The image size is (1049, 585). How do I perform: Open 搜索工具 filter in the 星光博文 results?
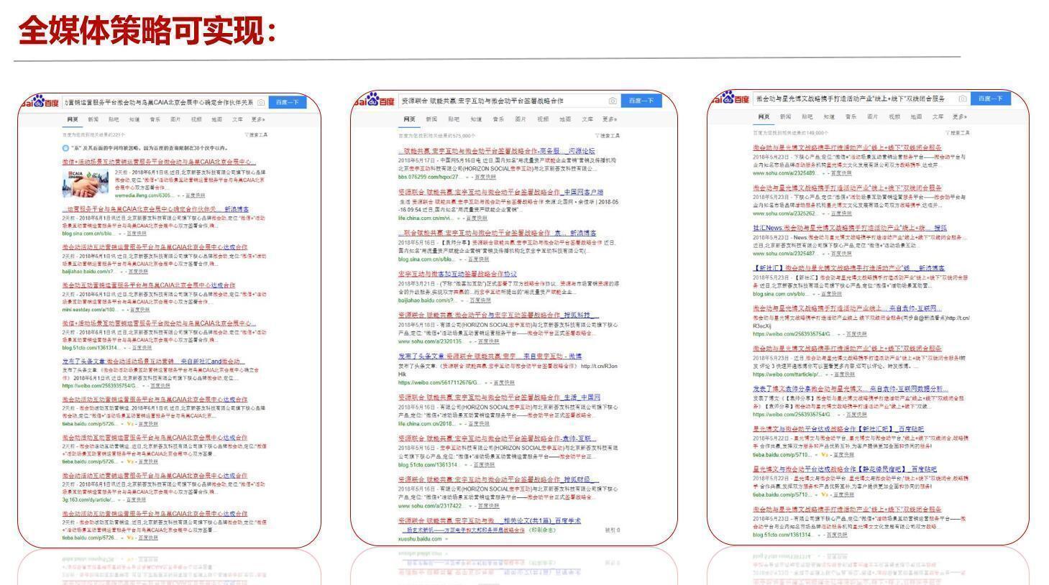(958, 132)
